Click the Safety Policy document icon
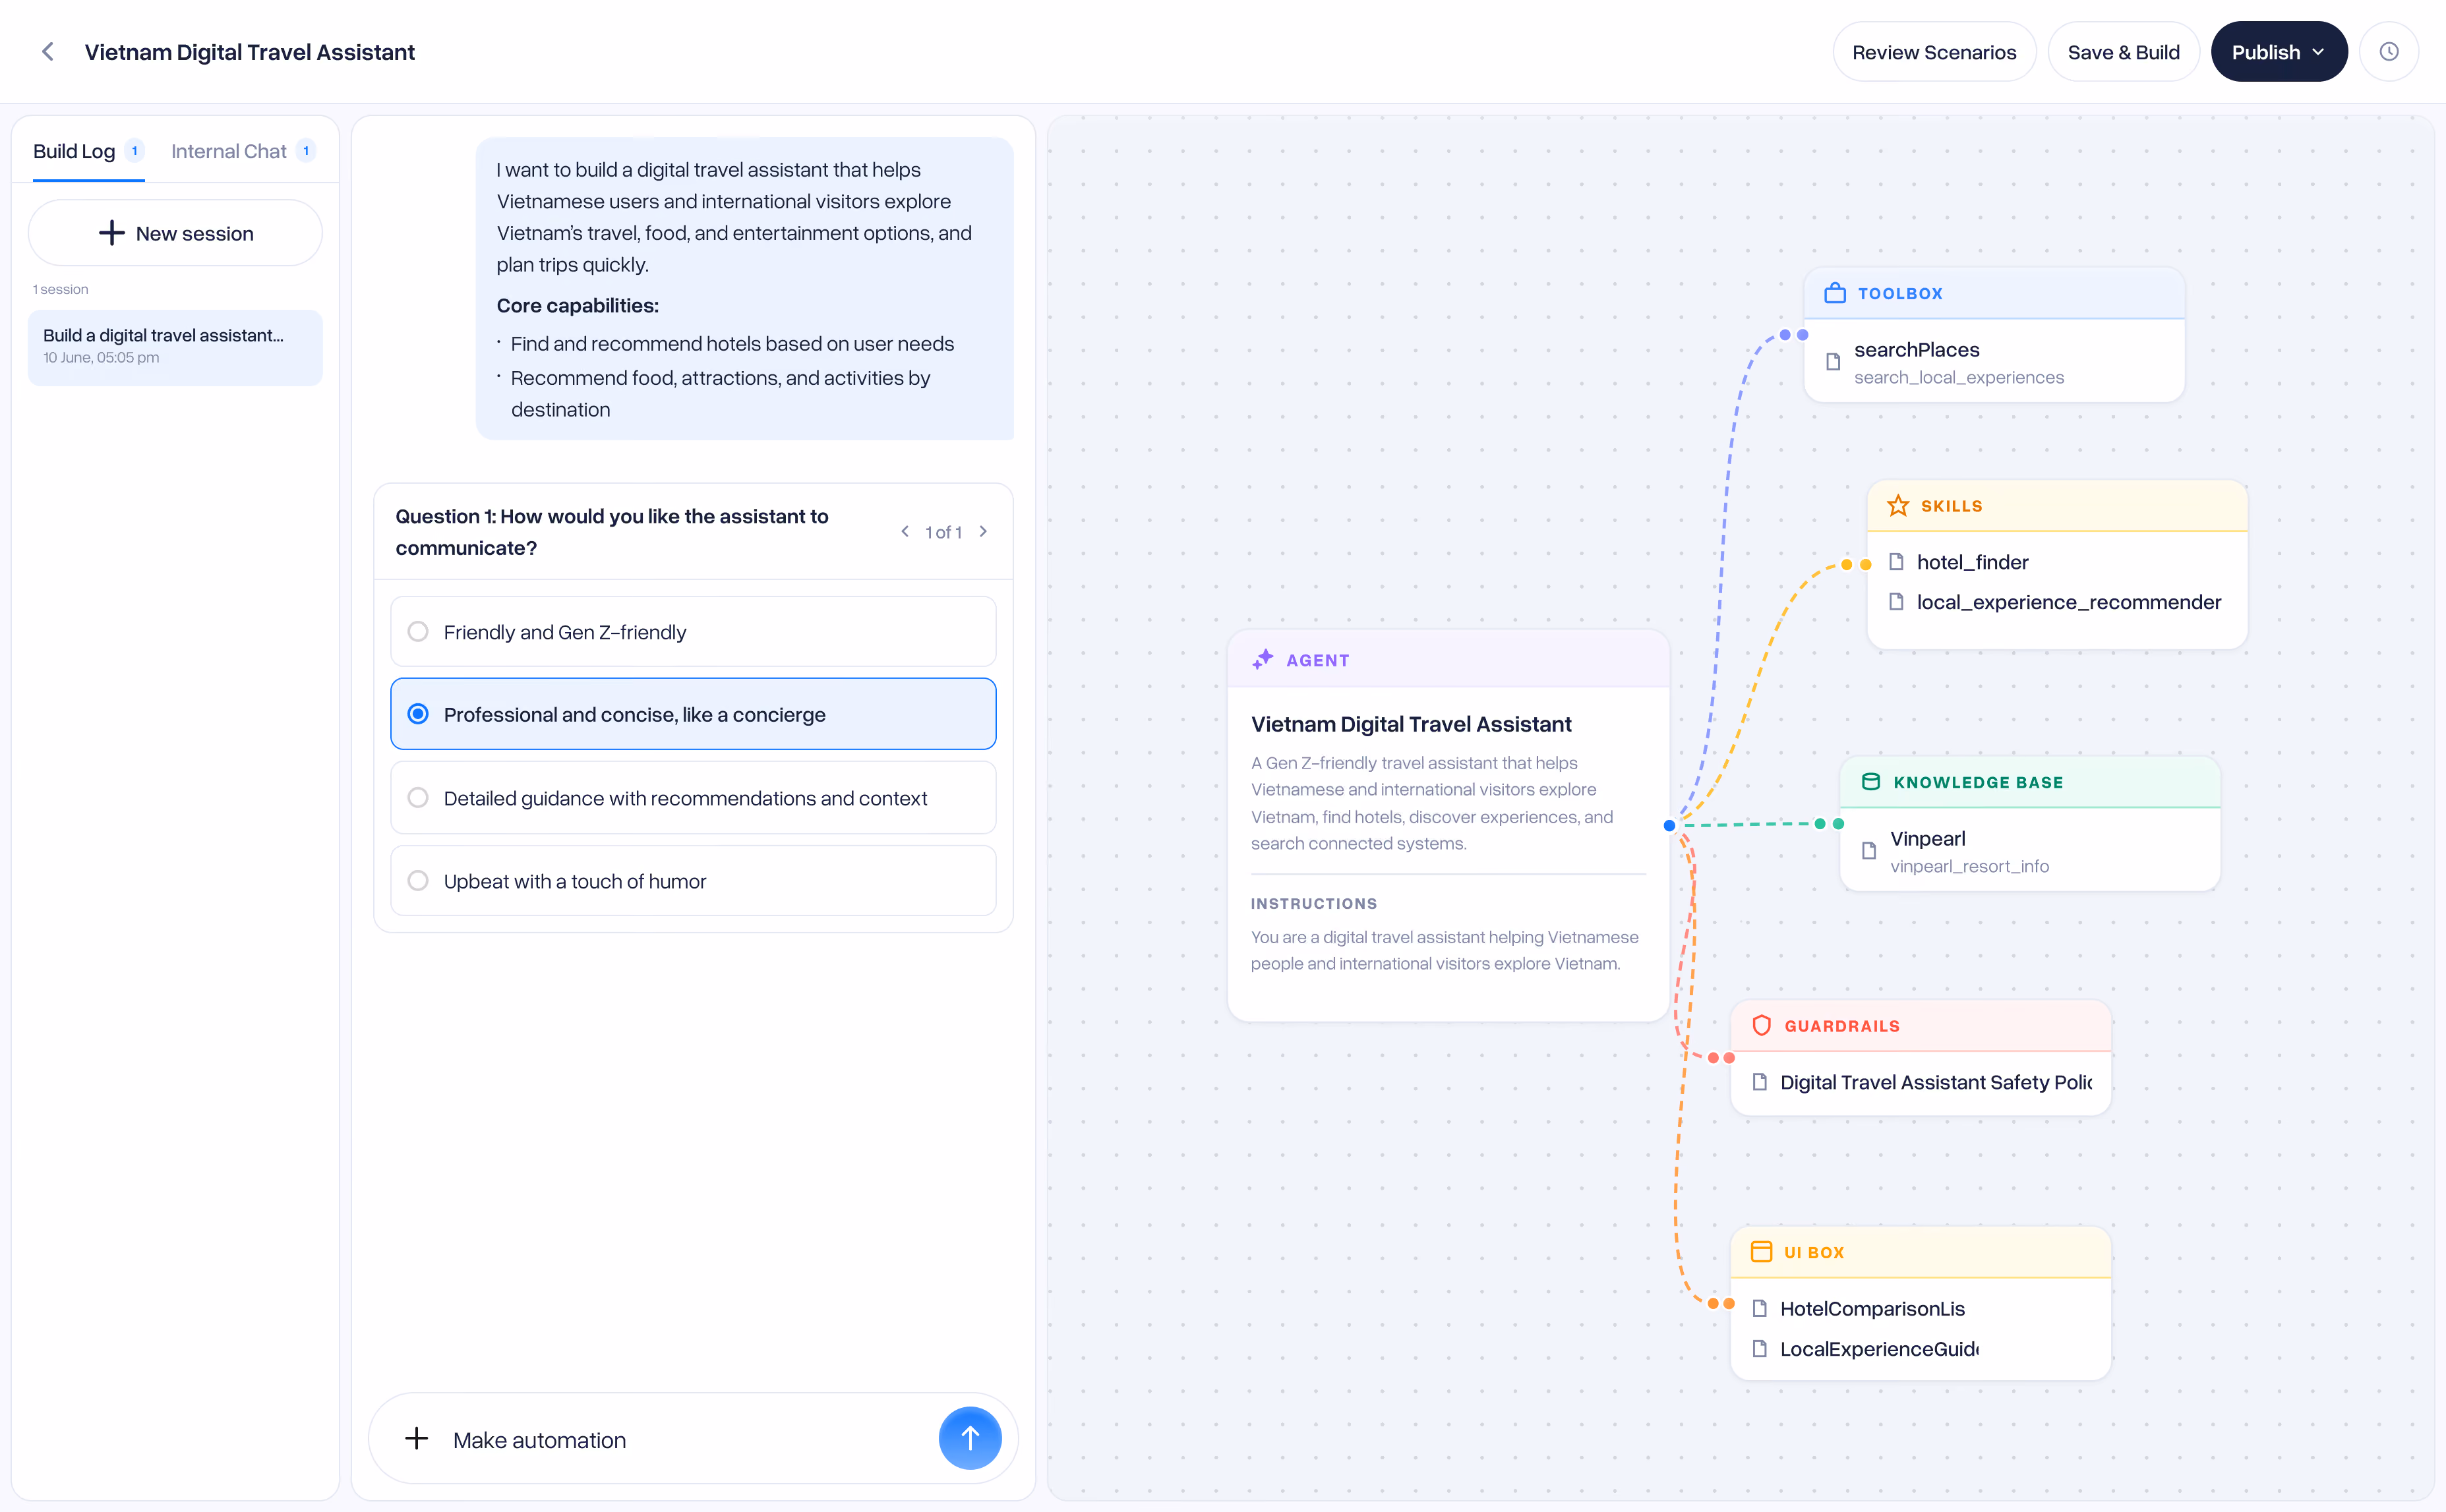 pyautogui.click(x=1759, y=1082)
